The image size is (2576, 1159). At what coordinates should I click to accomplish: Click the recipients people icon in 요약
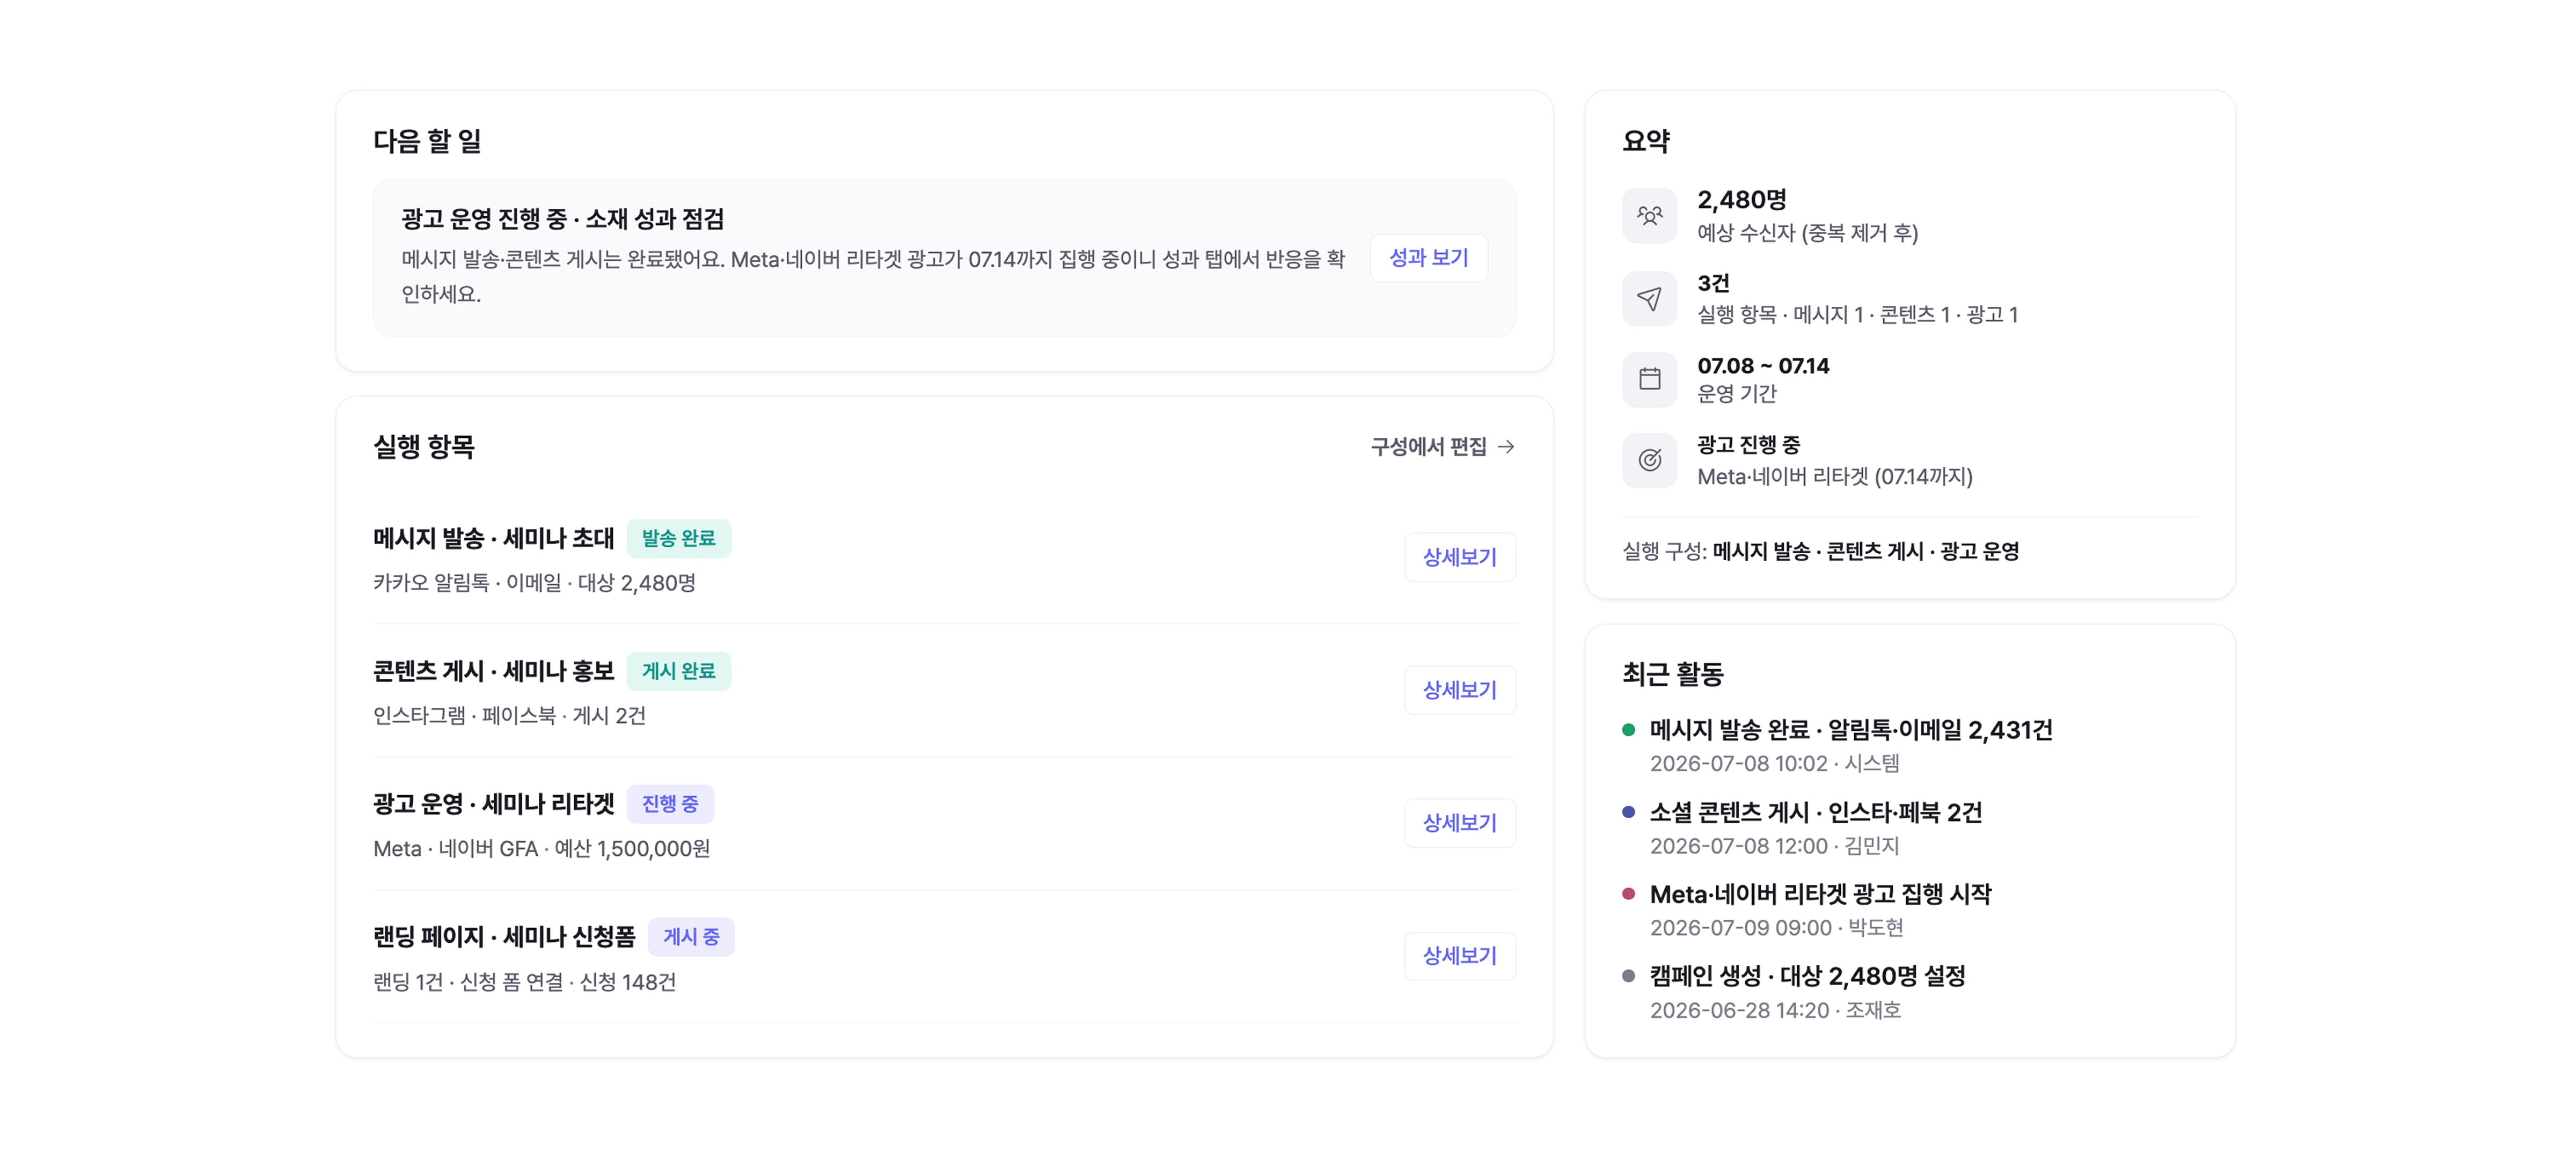[x=1649, y=215]
